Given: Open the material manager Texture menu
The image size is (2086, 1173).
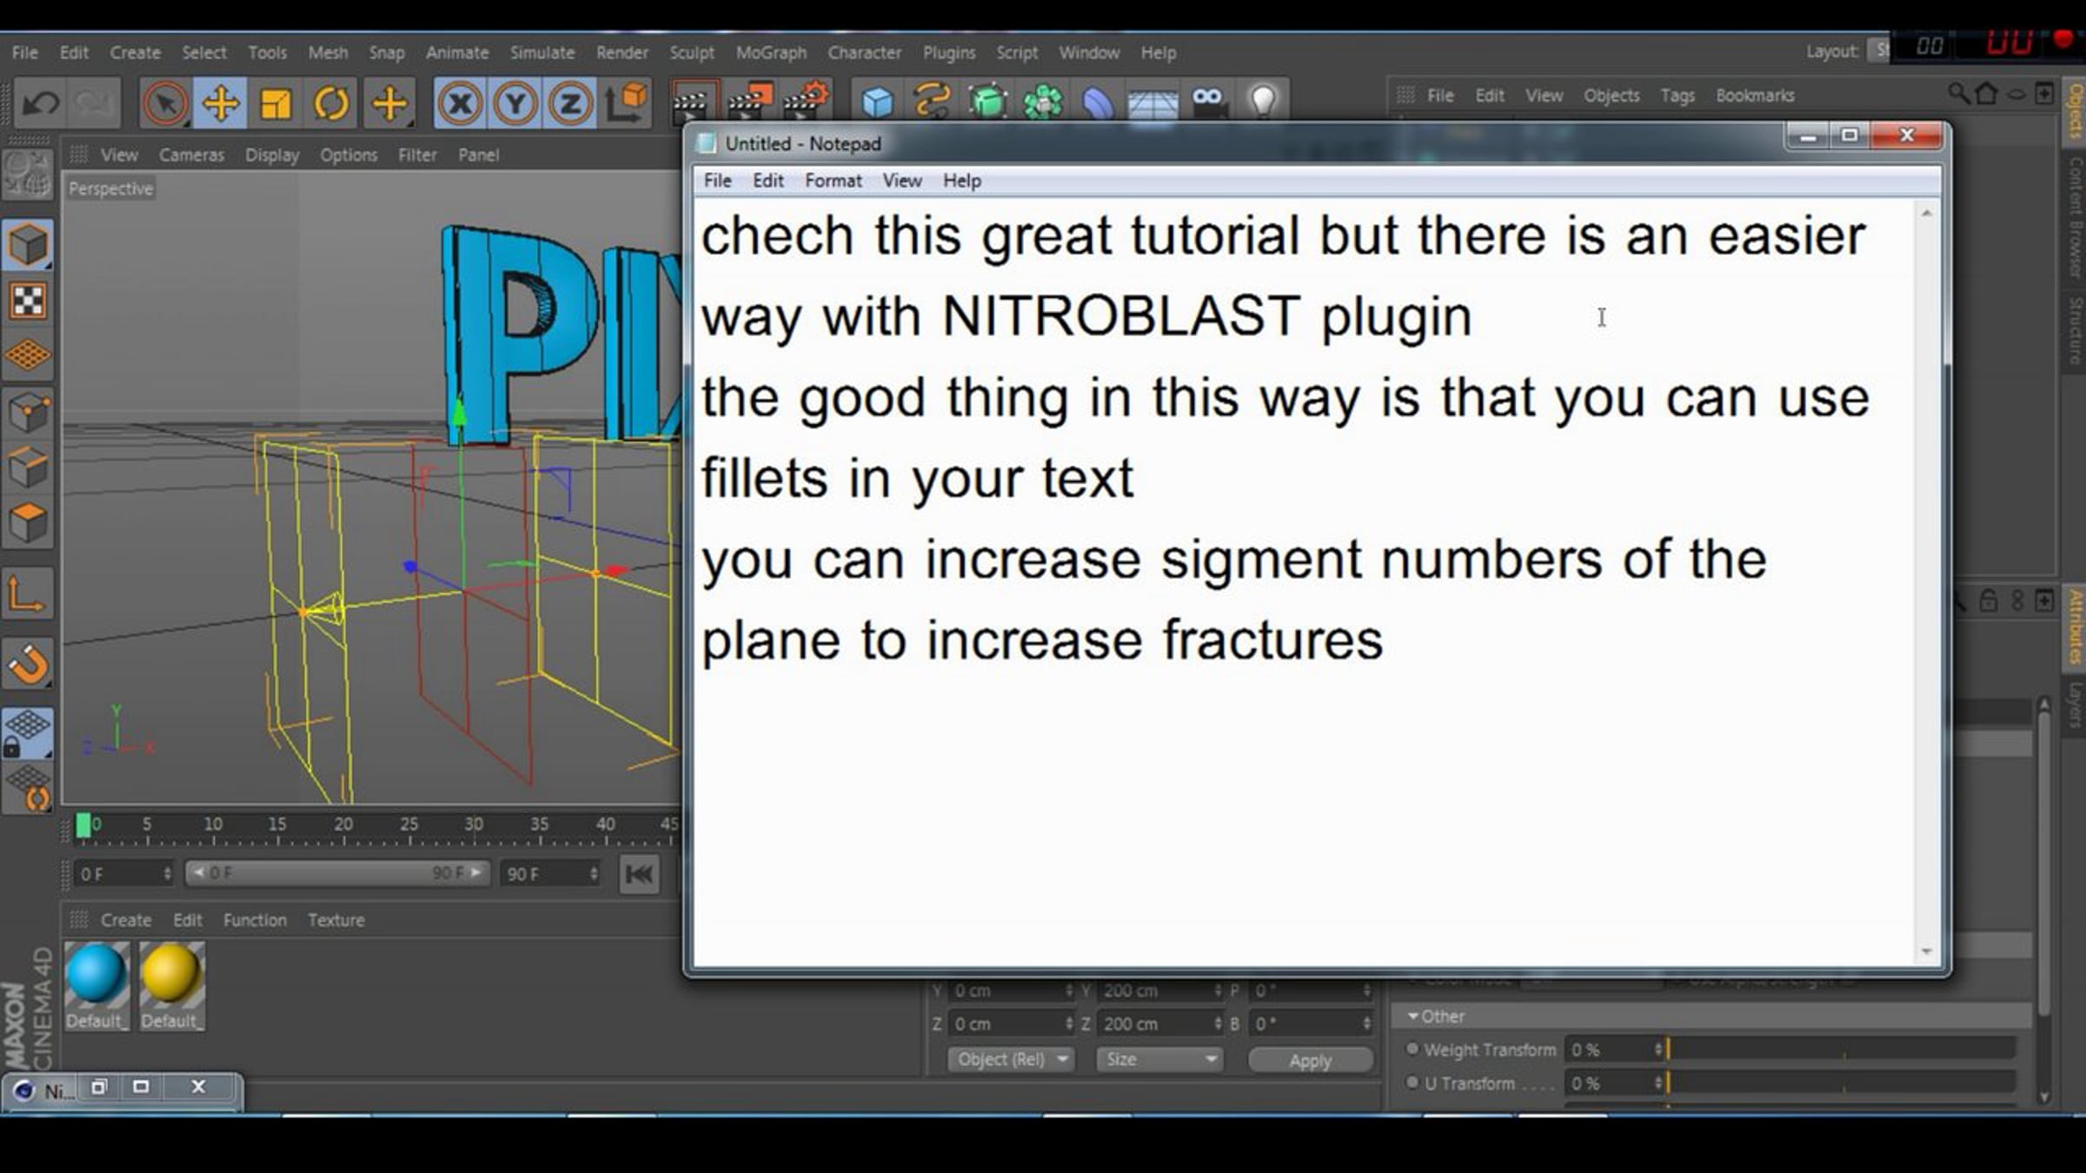Looking at the screenshot, I should [x=336, y=920].
